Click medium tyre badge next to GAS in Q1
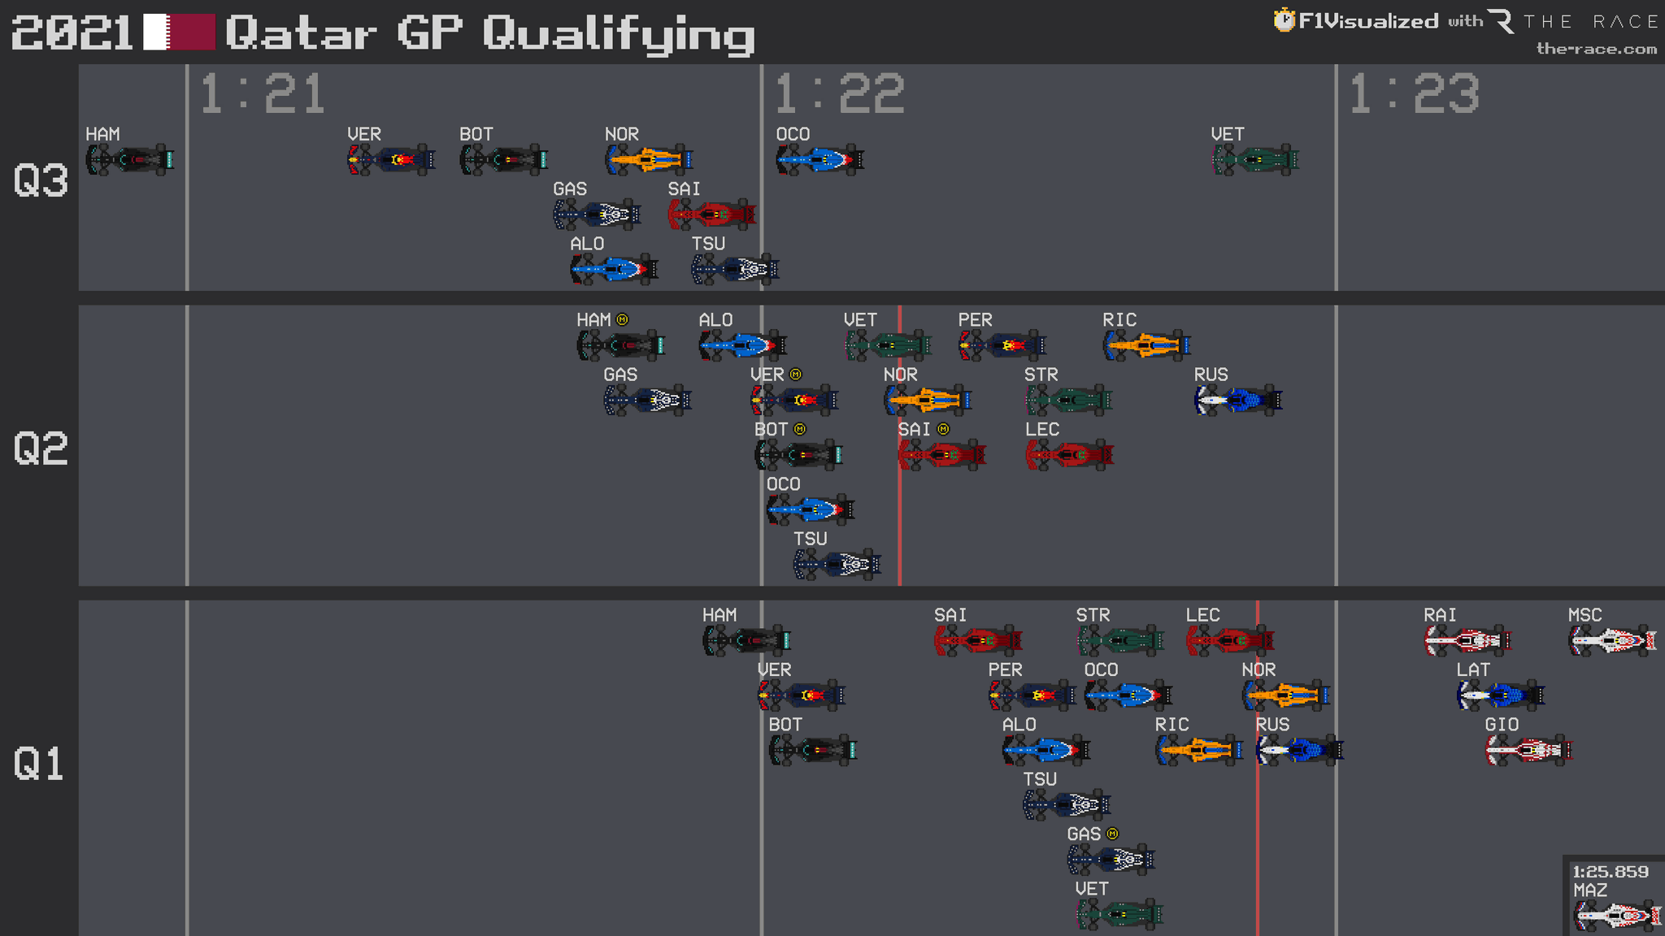Viewport: 1665px width, 936px height. 1113,834
